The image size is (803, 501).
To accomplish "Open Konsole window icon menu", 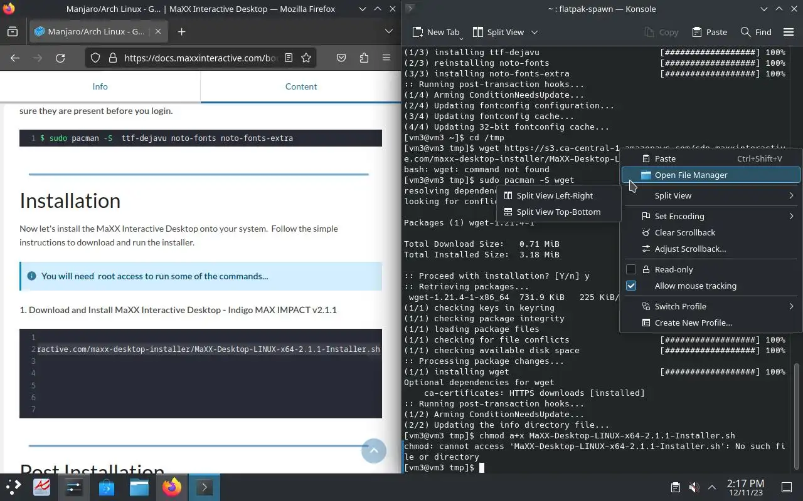I will [x=409, y=9].
